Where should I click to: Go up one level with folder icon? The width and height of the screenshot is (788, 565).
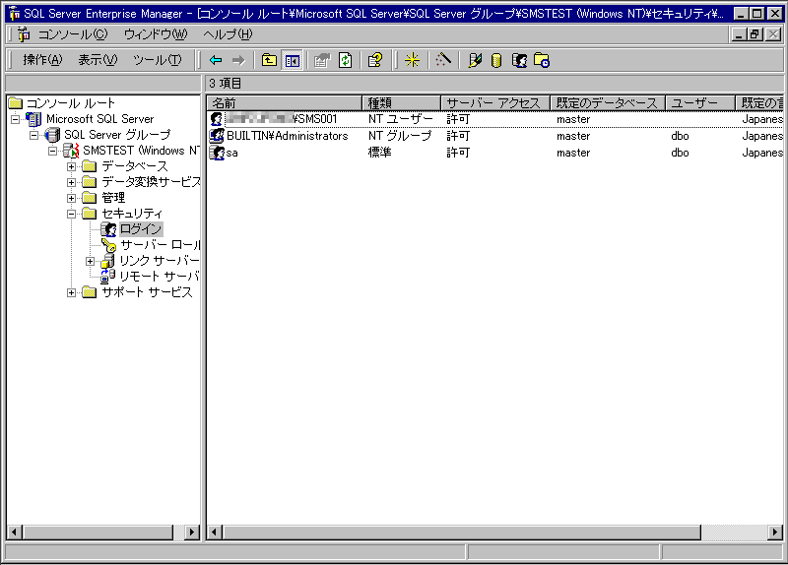(x=269, y=60)
